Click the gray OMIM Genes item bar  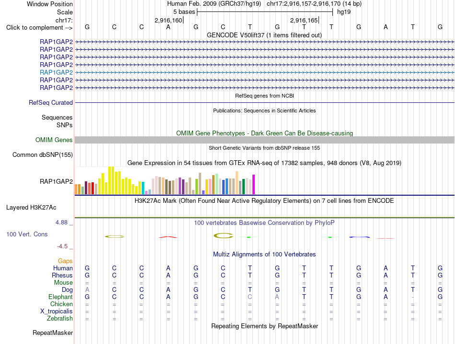[x=264, y=140]
